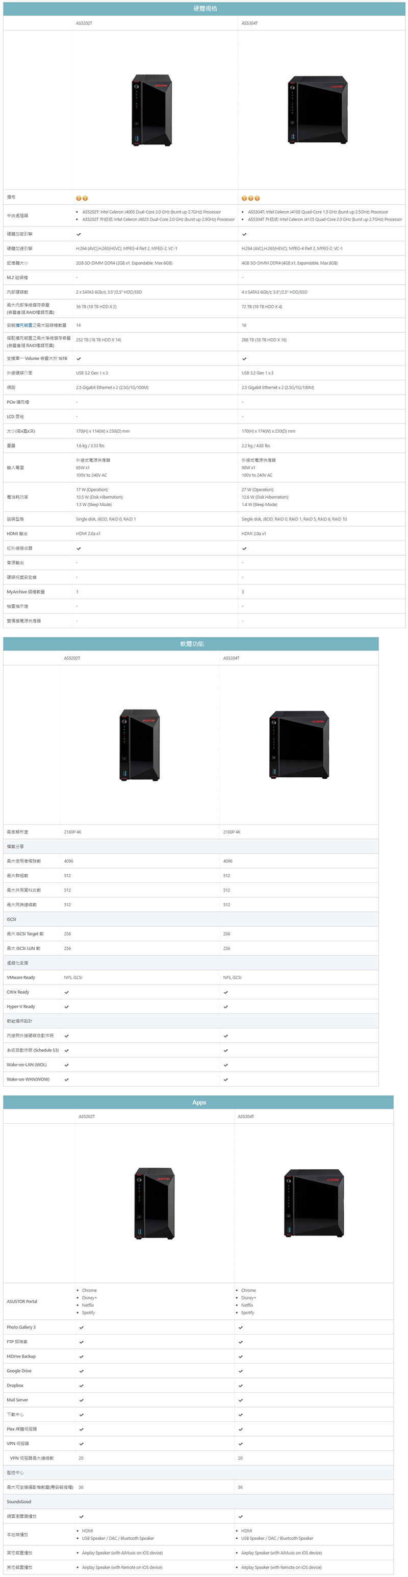Select AS5202T '2160P 4K' resolution cell
This screenshot has height=1577, width=408.
[x=73, y=832]
